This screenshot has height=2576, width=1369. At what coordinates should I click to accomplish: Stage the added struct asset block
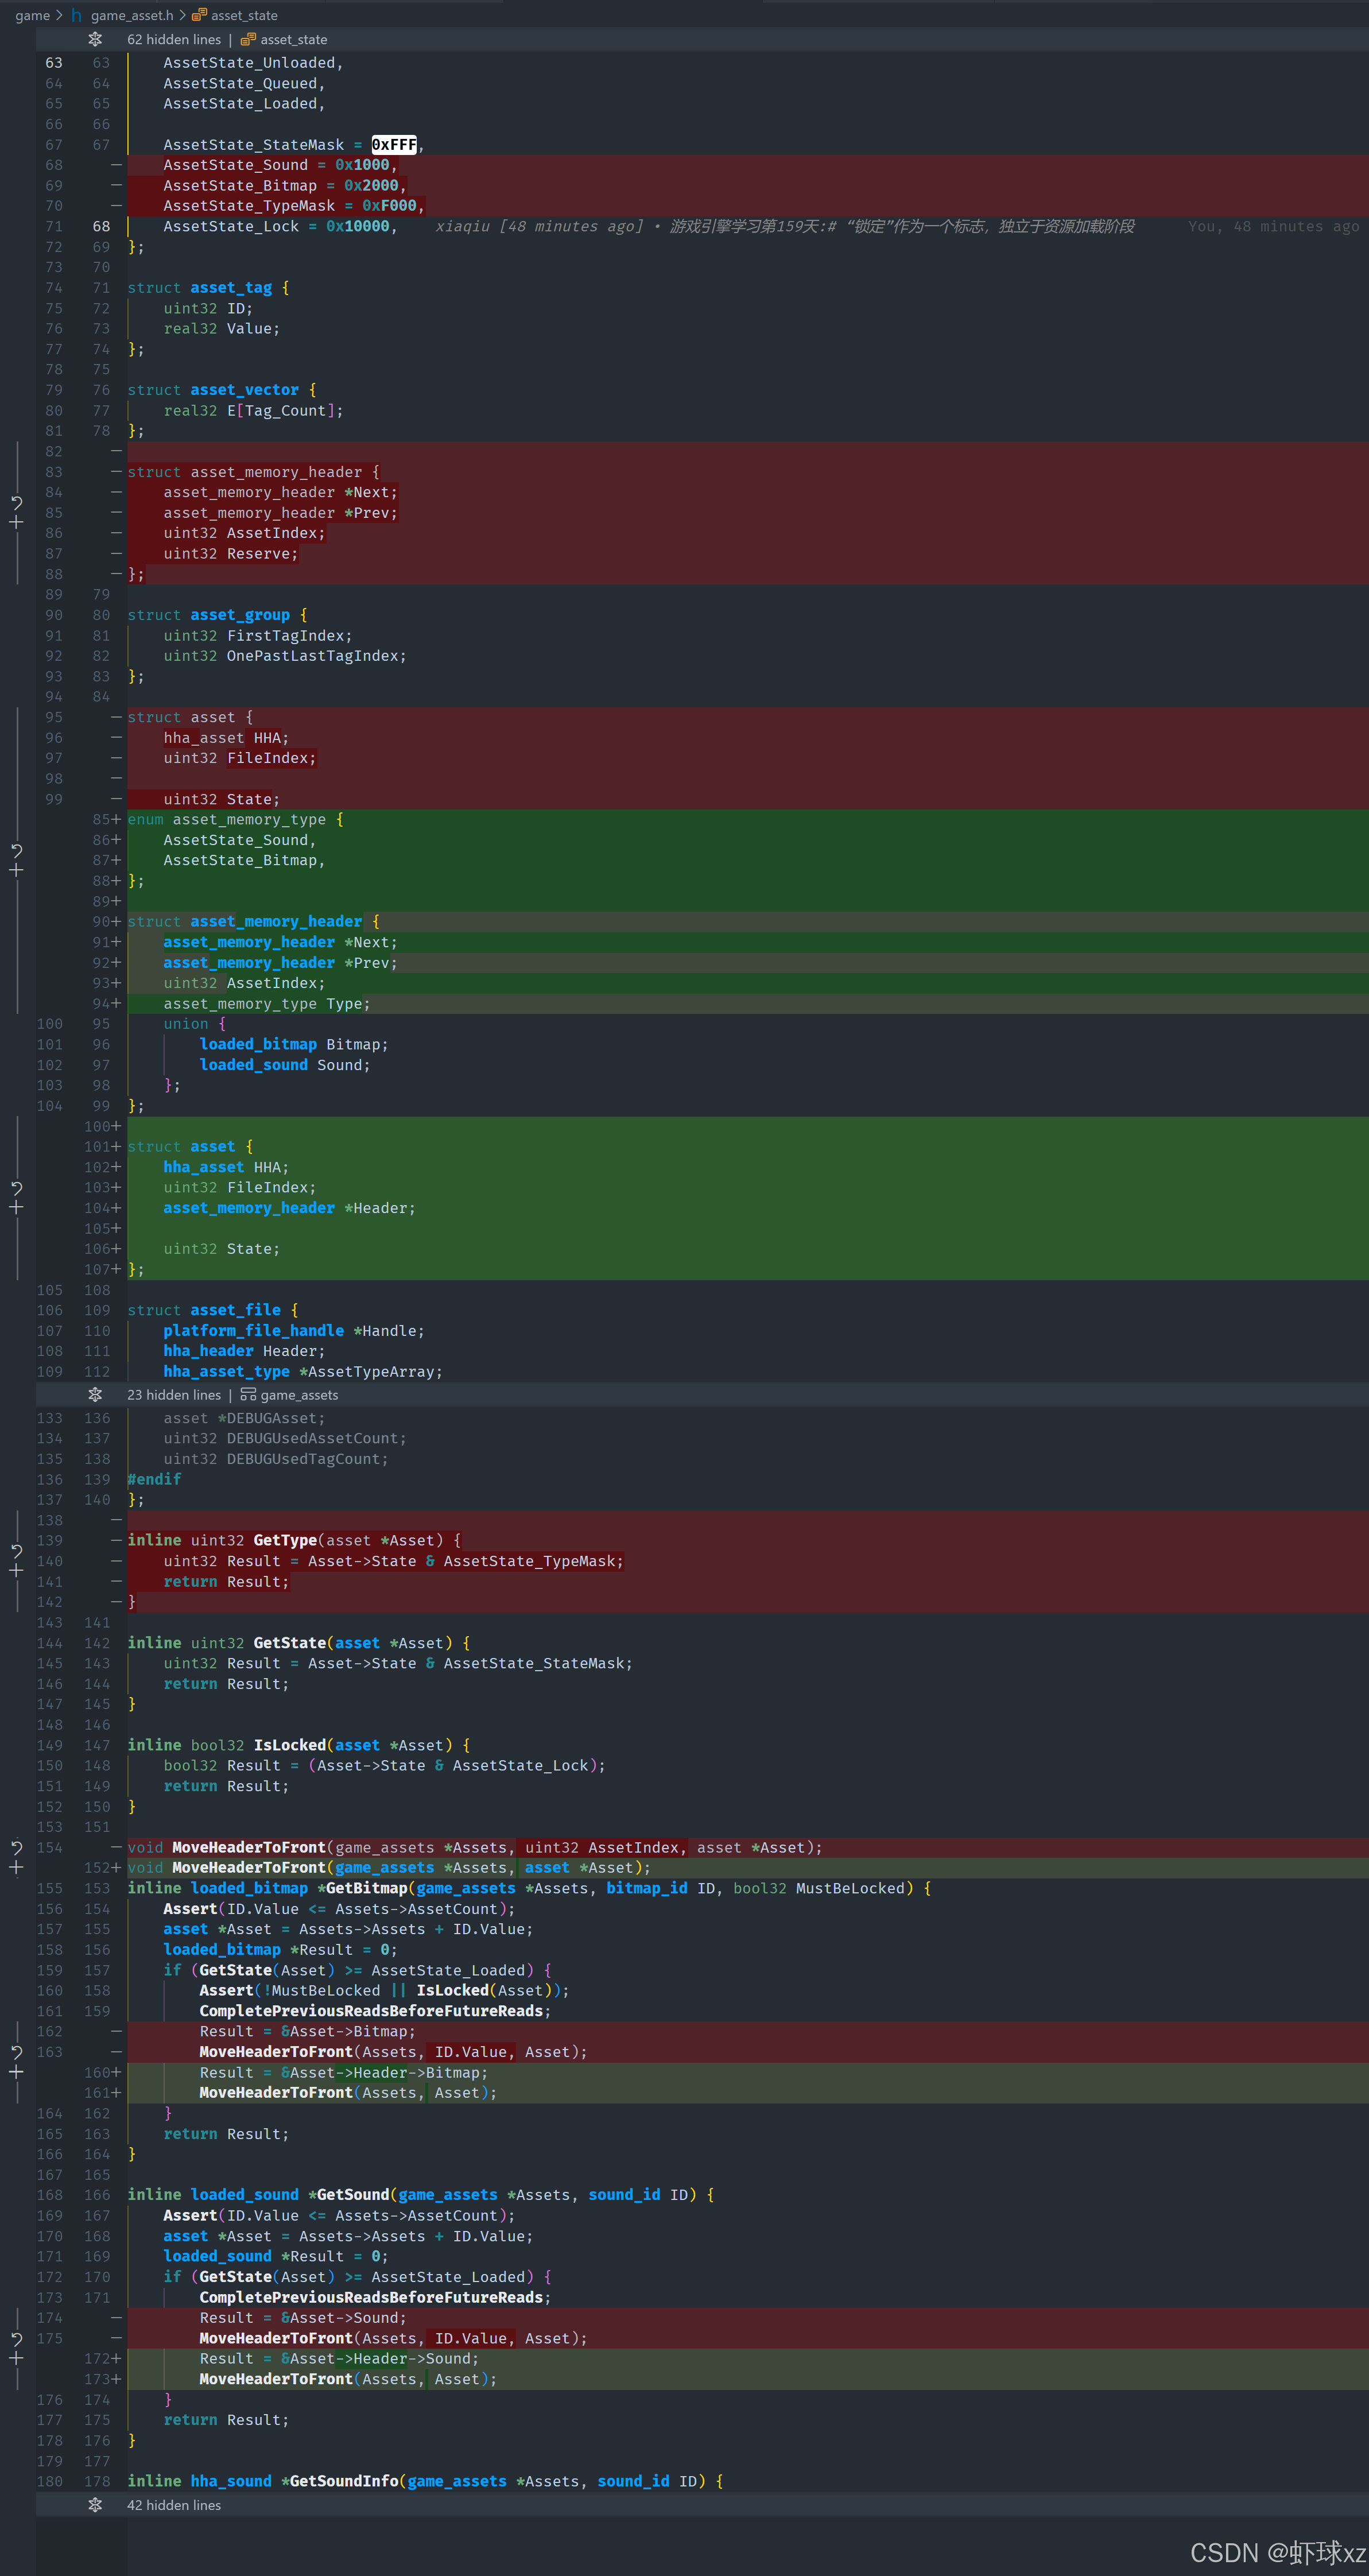(x=16, y=1207)
